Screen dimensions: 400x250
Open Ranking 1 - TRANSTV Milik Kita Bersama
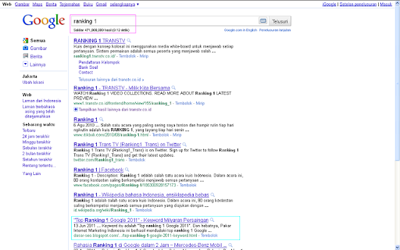pyautogui.click(x=122, y=87)
